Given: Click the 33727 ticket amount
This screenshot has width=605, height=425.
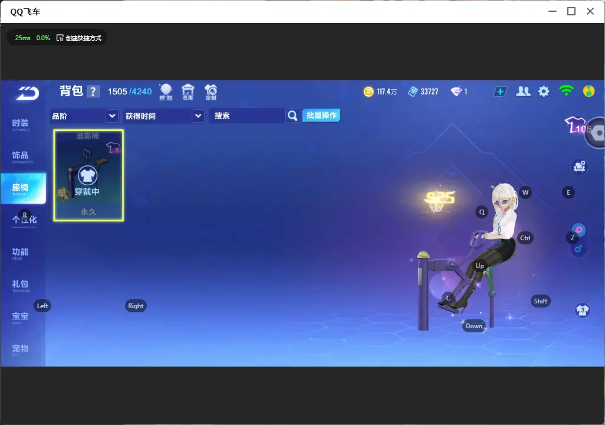Looking at the screenshot, I should (x=429, y=92).
